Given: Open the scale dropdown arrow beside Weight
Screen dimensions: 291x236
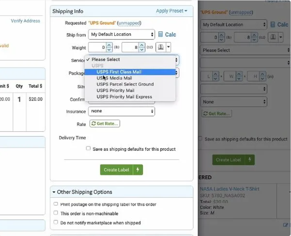Looking at the screenshot, I should [x=168, y=47].
